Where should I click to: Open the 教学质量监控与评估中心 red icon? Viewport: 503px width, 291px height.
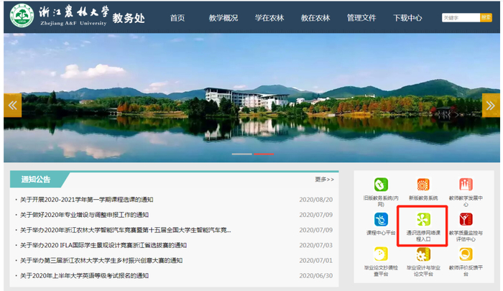[x=466, y=219]
